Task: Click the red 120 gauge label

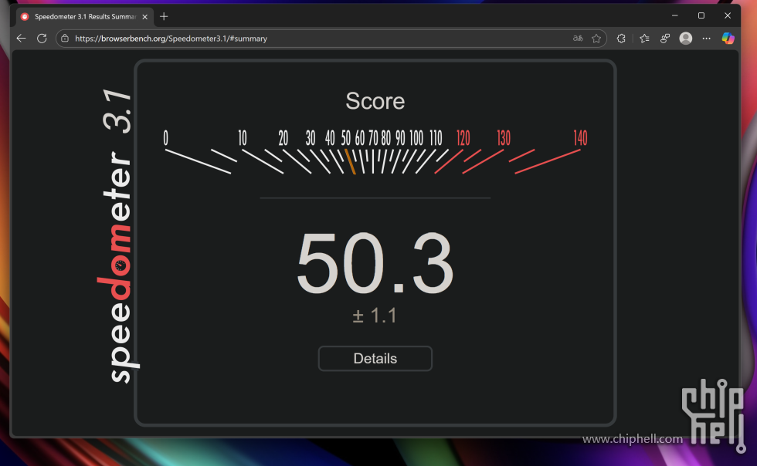Action: pyautogui.click(x=463, y=138)
